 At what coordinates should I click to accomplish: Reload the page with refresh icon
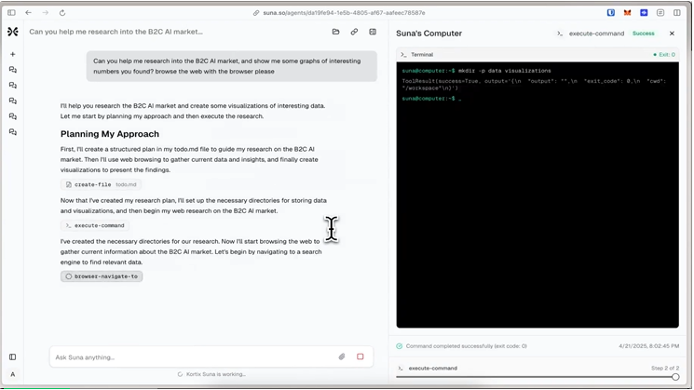[x=62, y=13]
